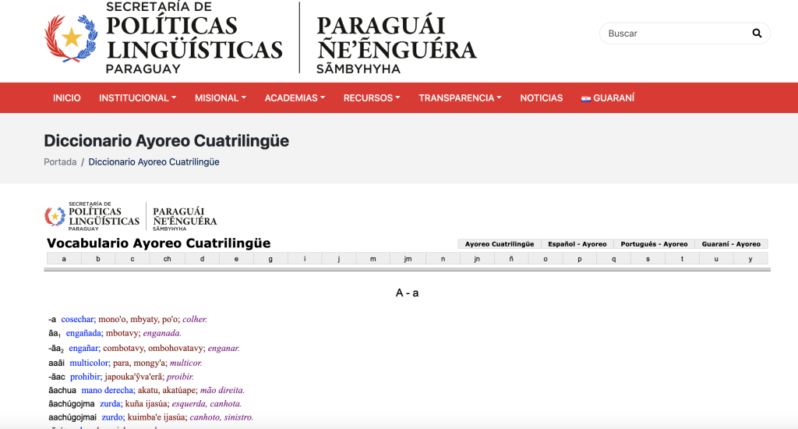Jump to letter e in the index
The image size is (798, 429).
coord(236,259)
